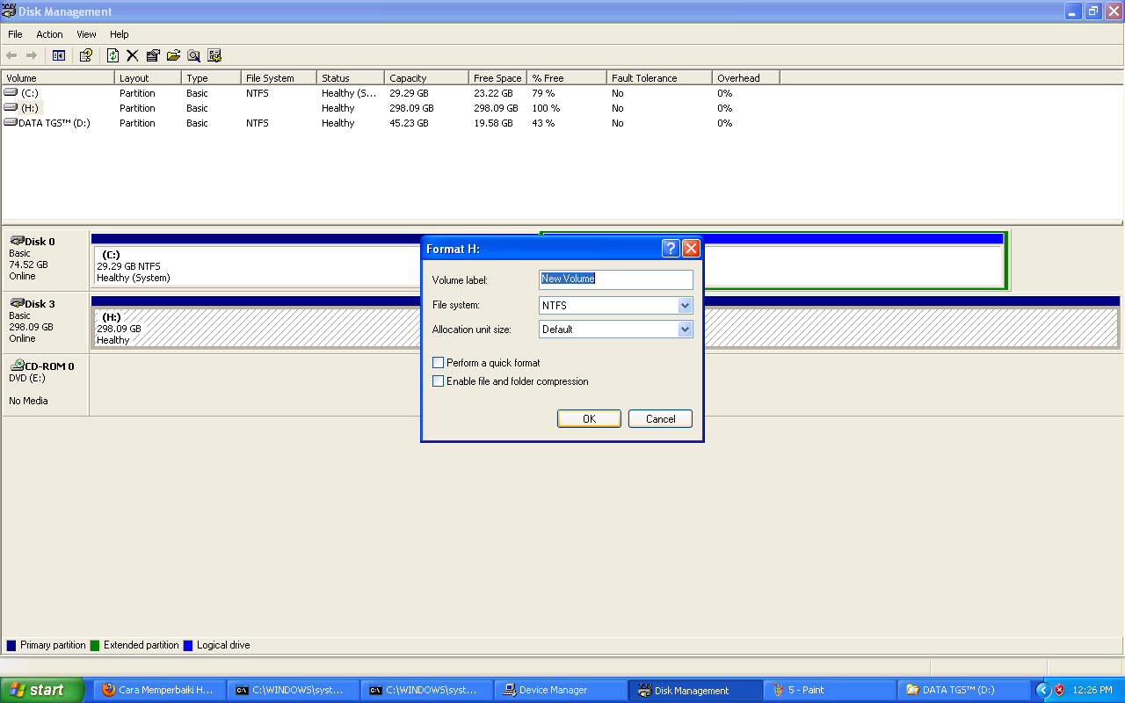Click the Volume label input field

coord(615,279)
